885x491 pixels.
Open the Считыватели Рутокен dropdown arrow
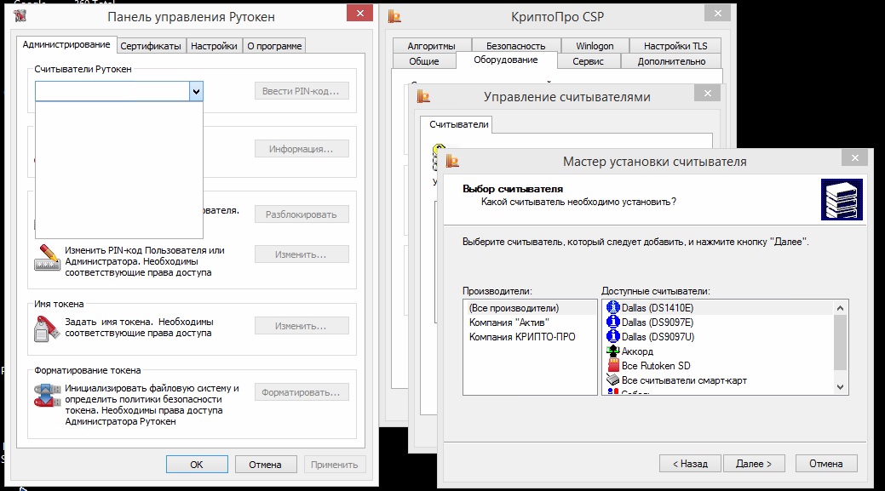(x=196, y=91)
